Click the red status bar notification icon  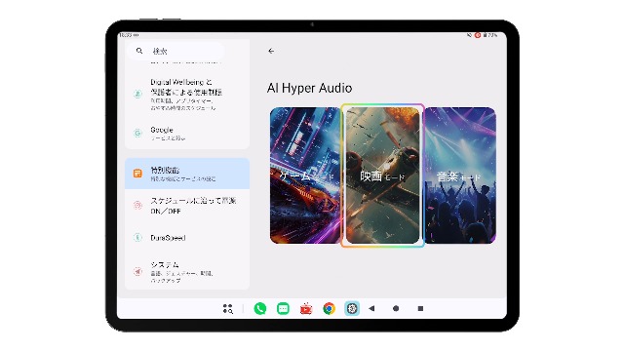click(478, 35)
